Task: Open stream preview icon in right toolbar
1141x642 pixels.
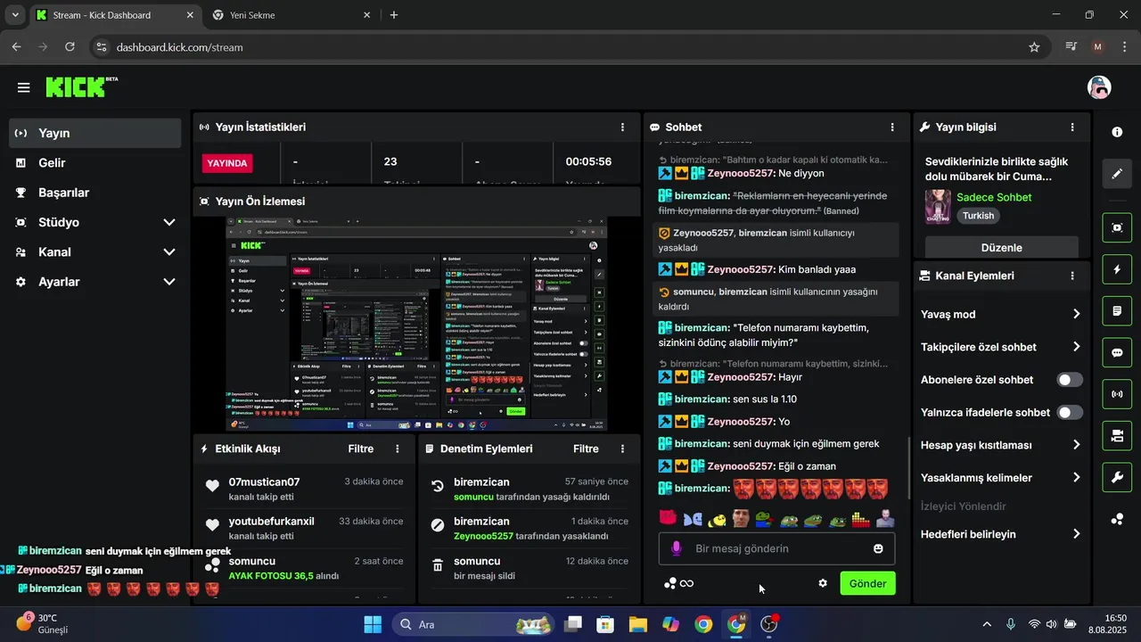Action: coord(1117,227)
